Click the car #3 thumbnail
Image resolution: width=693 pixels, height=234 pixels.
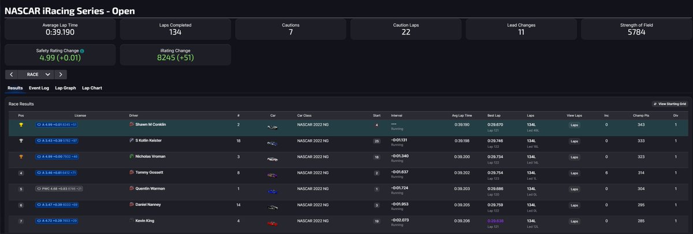tap(273, 159)
